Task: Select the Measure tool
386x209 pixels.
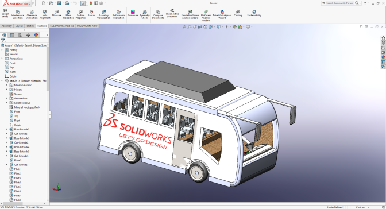Action: 57,13
